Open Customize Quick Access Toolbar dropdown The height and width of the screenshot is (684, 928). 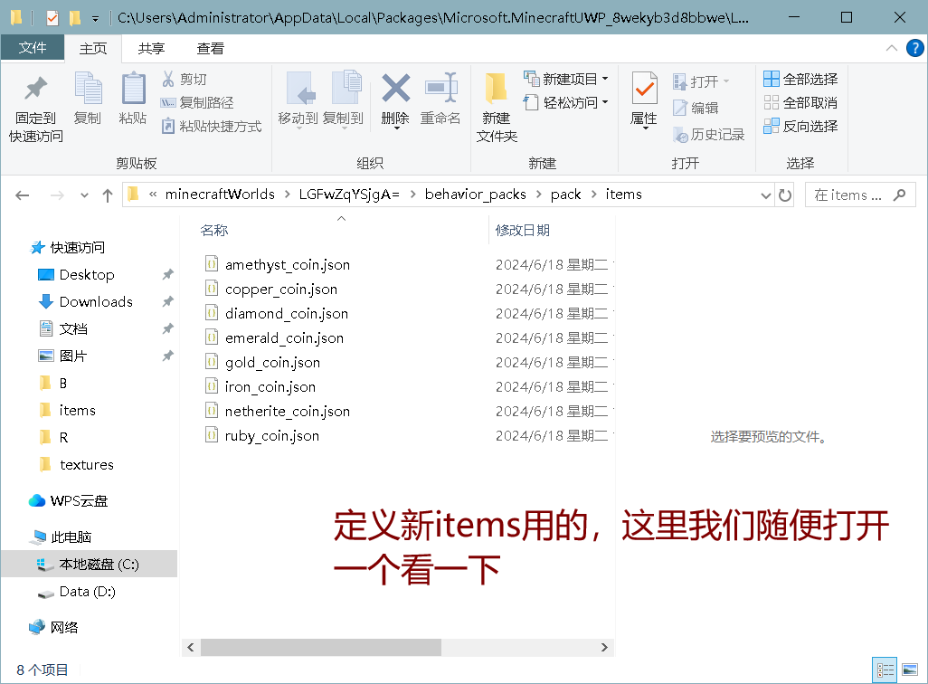coord(95,18)
